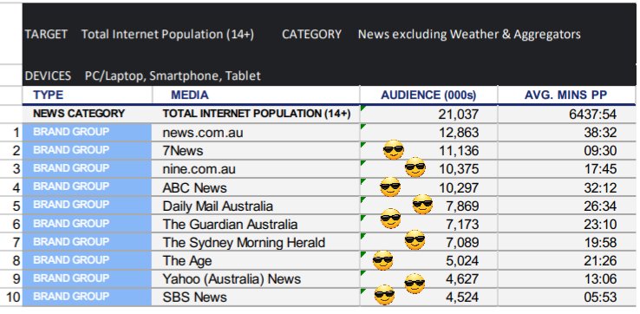Select the average minutes value 23:10
The image size is (640, 314).
pos(600,225)
